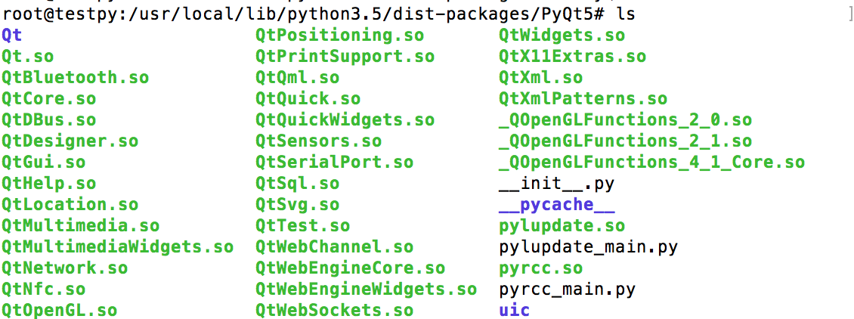Click the QtWebEngineWidgets.so entry

click(366, 289)
